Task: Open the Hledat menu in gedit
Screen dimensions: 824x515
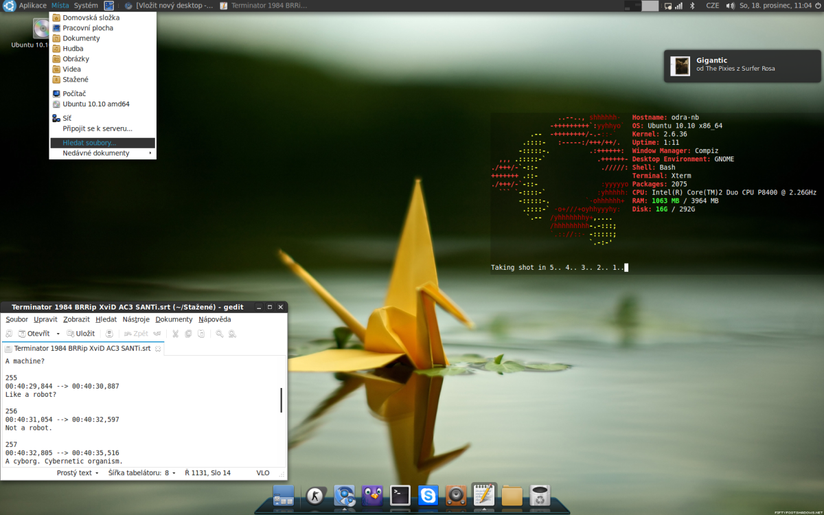Action: click(106, 319)
